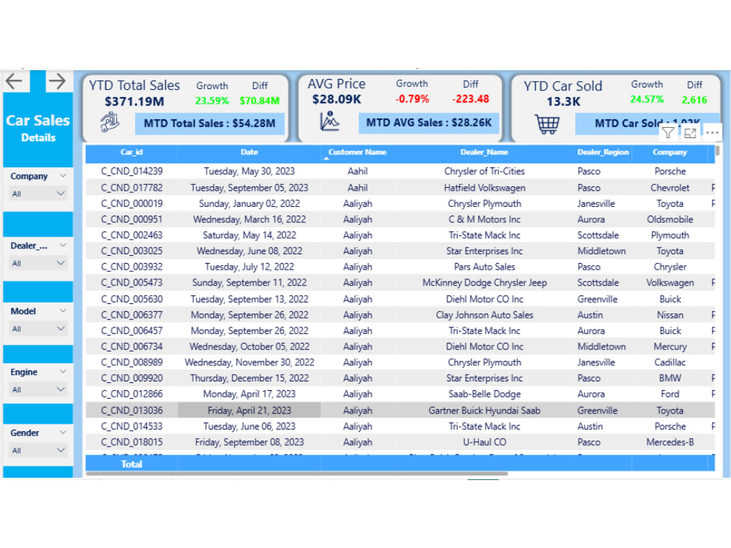Click YTD Car Sold value 13.3K
The height and width of the screenshot is (548, 731).
[563, 102]
